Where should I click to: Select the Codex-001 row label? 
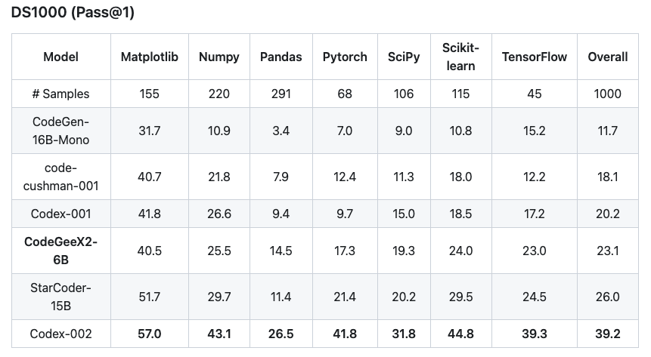coord(60,214)
